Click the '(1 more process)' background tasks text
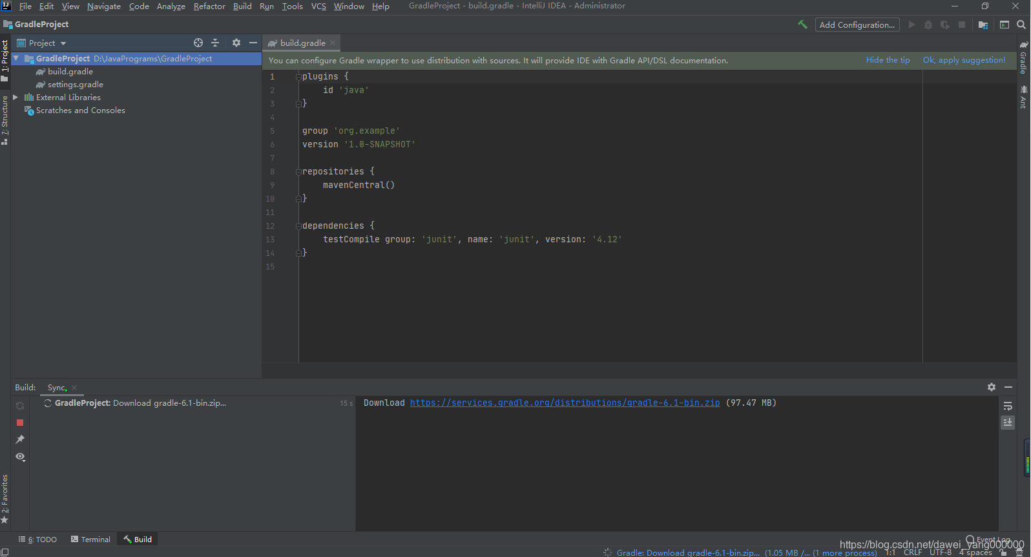This screenshot has width=1031, height=557. (x=844, y=552)
